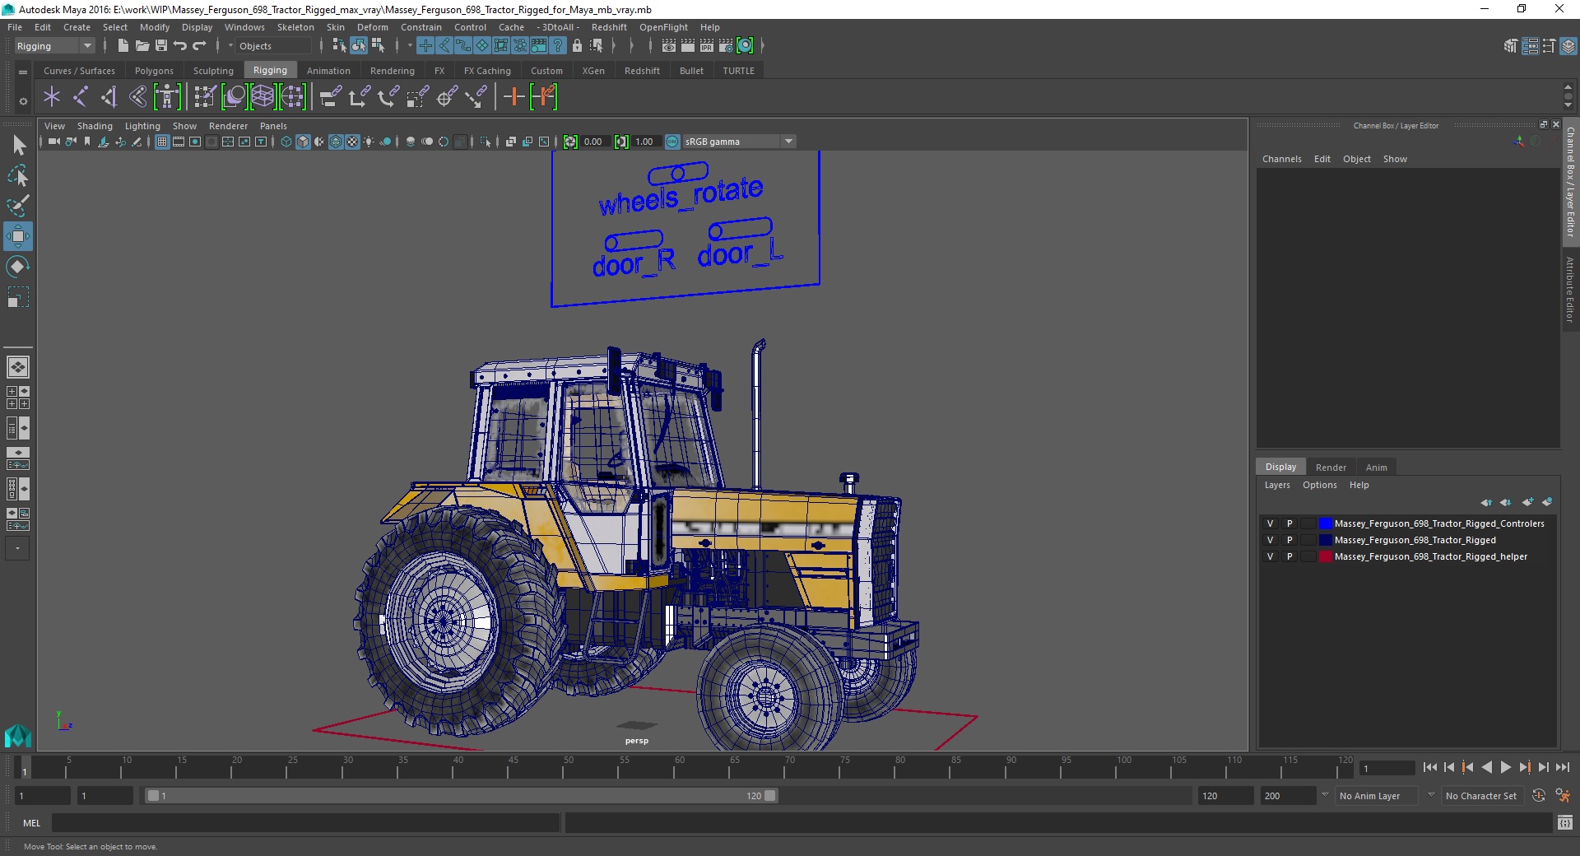Activate the Rotate tool in toolbox

click(x=18, y=267)
